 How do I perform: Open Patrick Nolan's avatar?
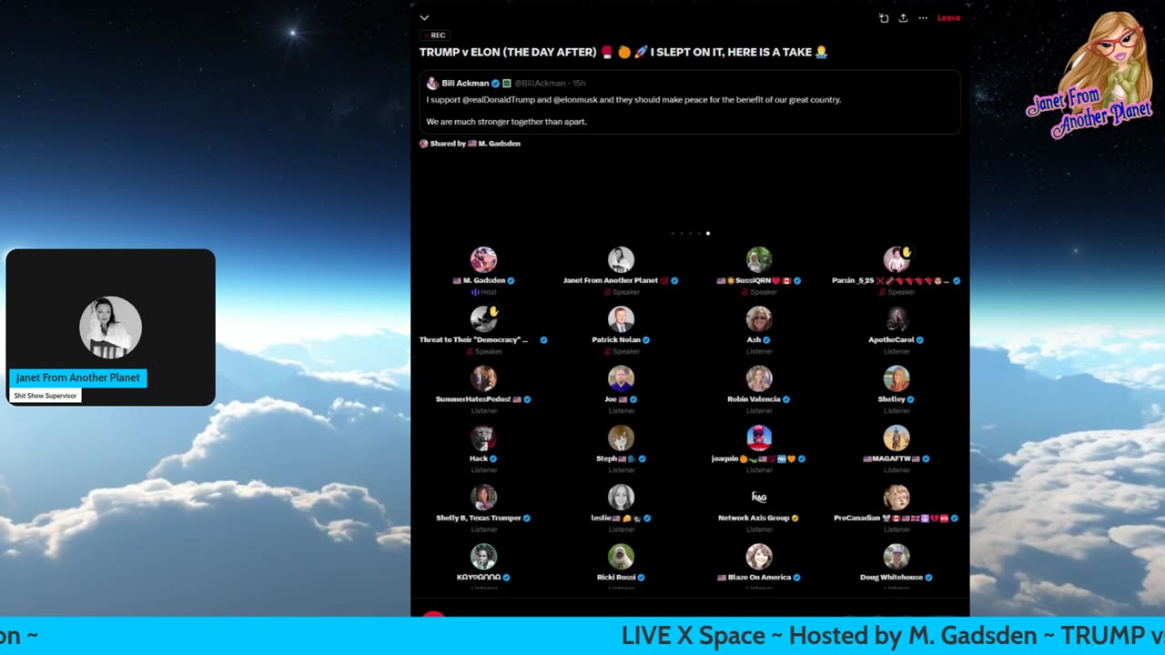point(621,318)
